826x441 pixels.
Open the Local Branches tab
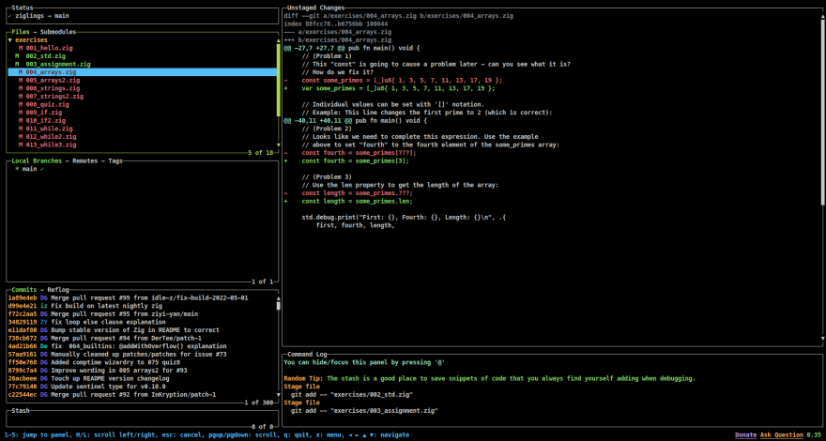[37, 160]
